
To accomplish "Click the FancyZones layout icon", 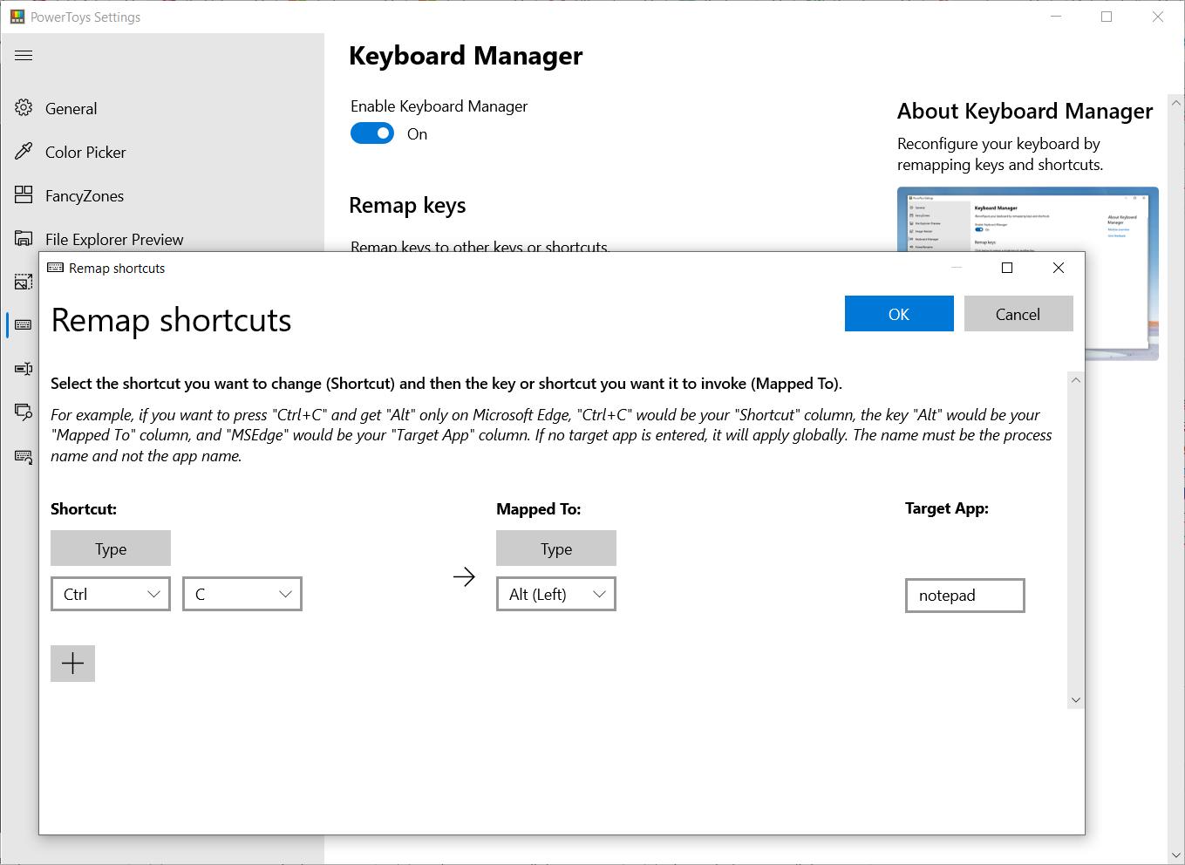I will point(24,195).
